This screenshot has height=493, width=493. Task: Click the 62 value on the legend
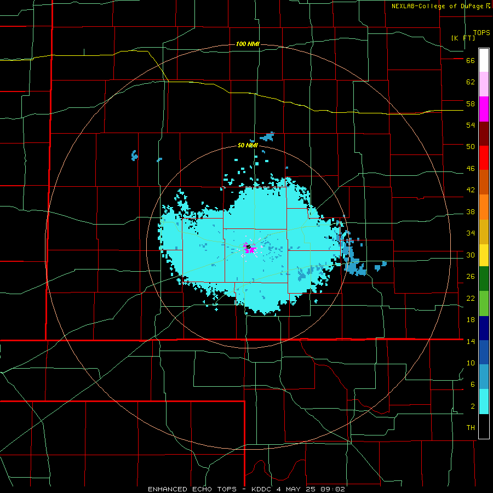(x=471, y=82)
